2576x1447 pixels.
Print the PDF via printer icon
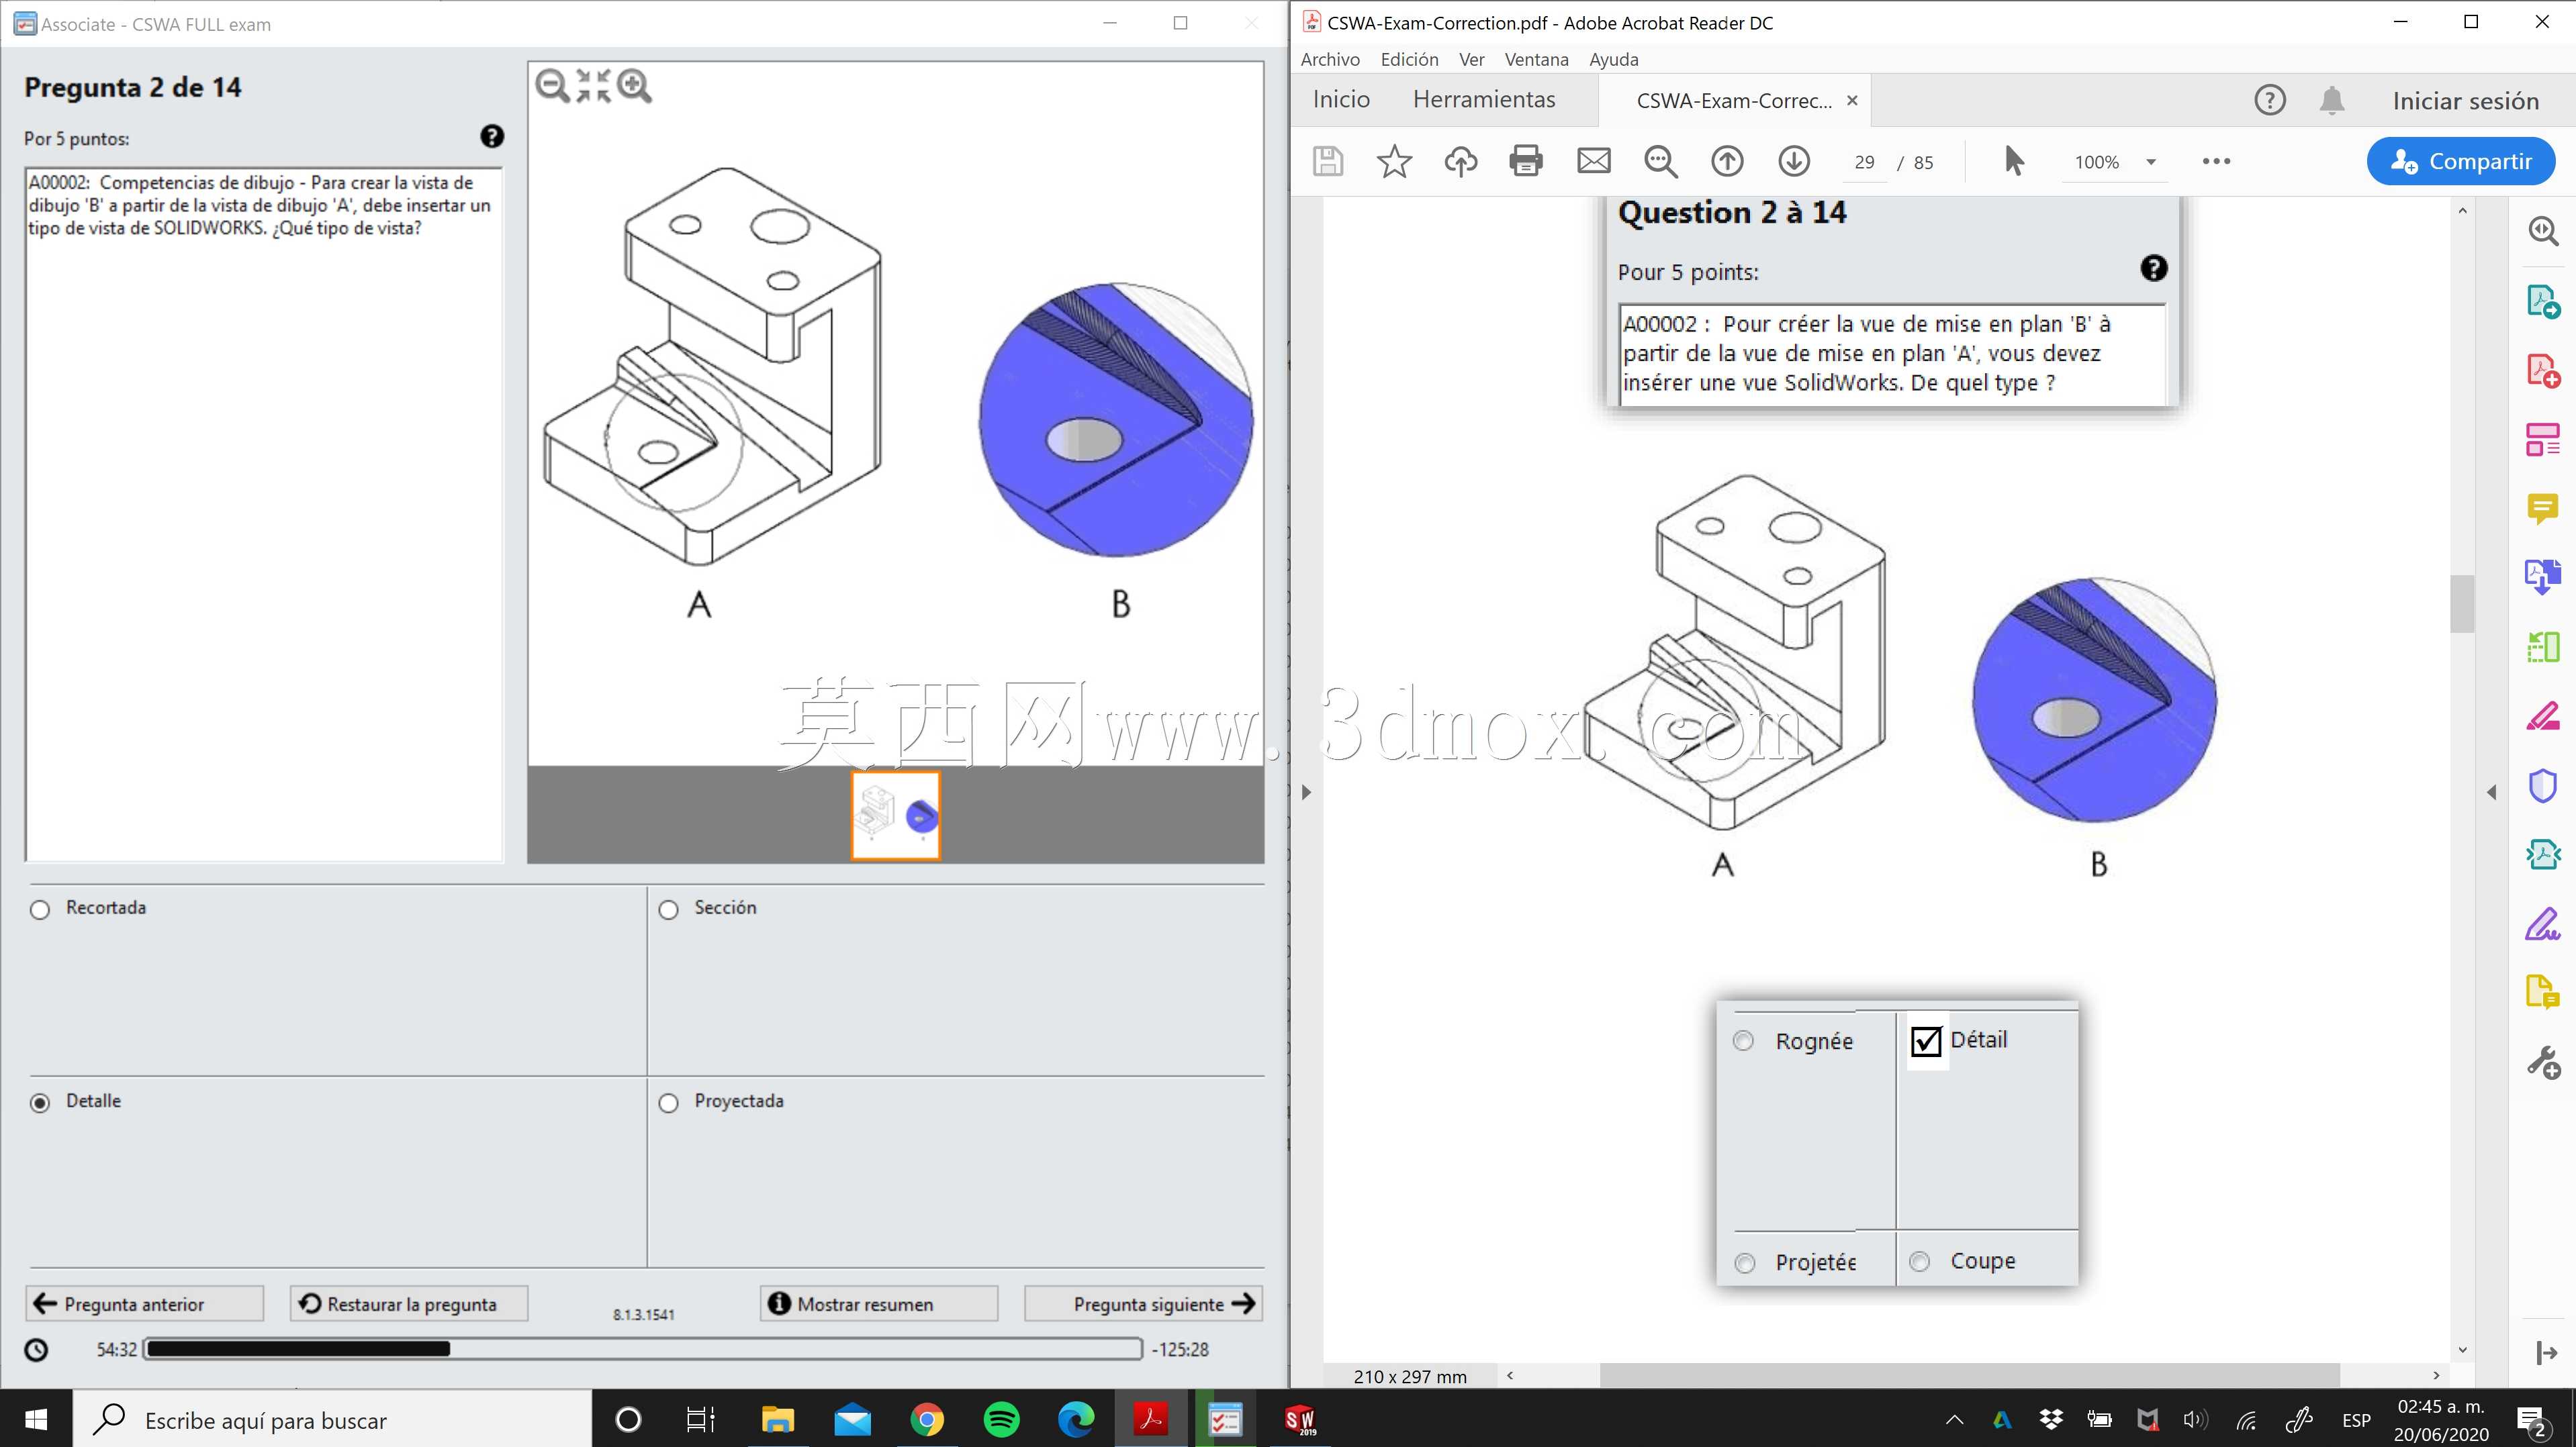[x=1526, y=162]
